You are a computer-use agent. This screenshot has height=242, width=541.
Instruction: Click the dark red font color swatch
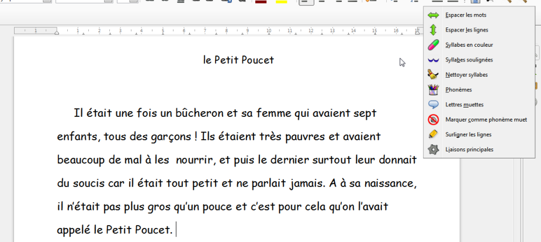pyautogui.click(x=261, y=2)
